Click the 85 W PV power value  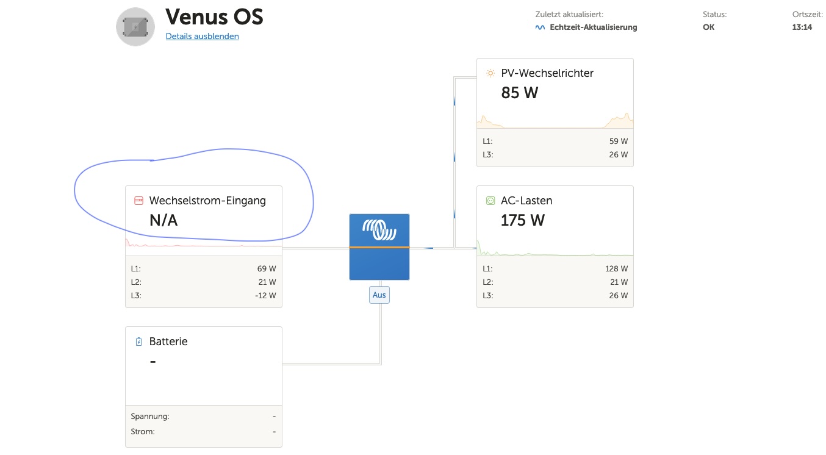point(520,93)
